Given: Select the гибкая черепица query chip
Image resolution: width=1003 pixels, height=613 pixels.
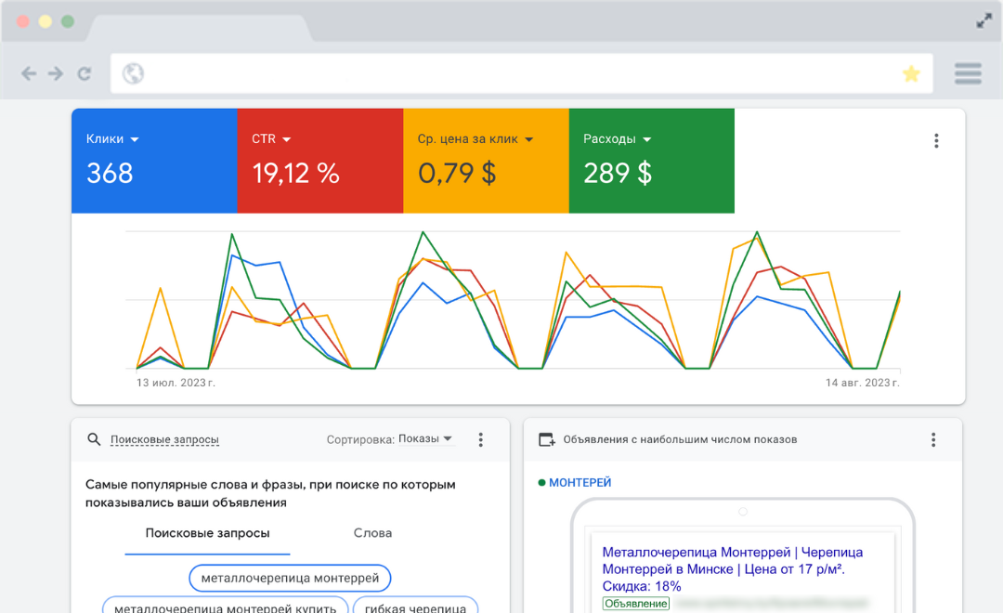Looking at the screenshot, I should pyautogui.click(x=415, y=606).
